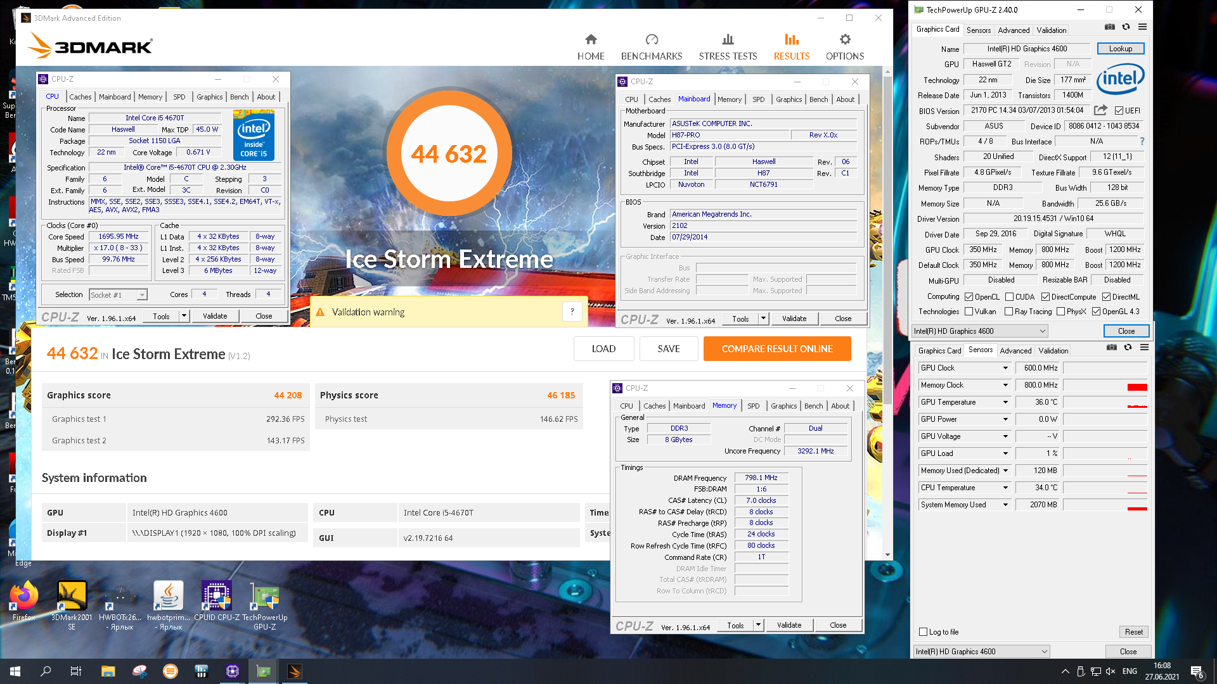Click Reset button in GPU-Z Sensors
The height and width of the screenshot is (684, 1217).
pos(1134,631)
